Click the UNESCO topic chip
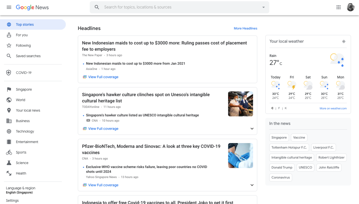 305,167
